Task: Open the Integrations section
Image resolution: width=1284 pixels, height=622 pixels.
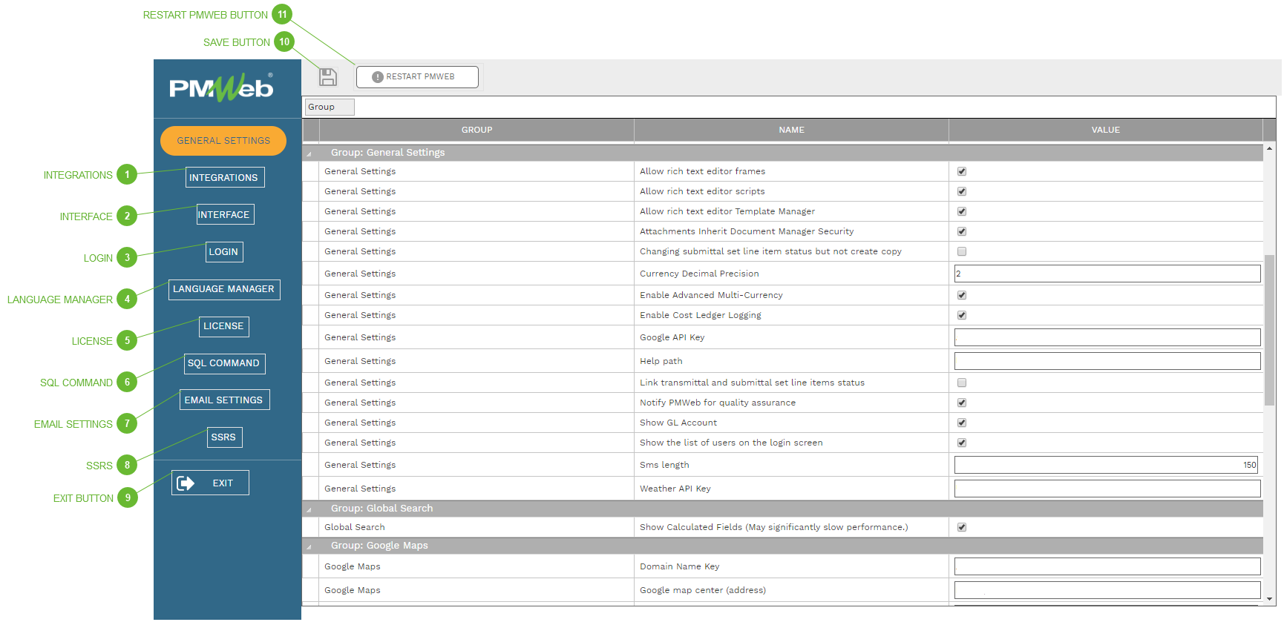Action: pyautogui.click(x=223, y=177)
